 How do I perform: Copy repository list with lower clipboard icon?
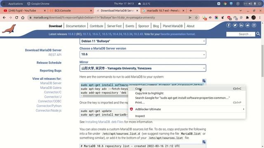pyautogui.click(x=204, y=142)
